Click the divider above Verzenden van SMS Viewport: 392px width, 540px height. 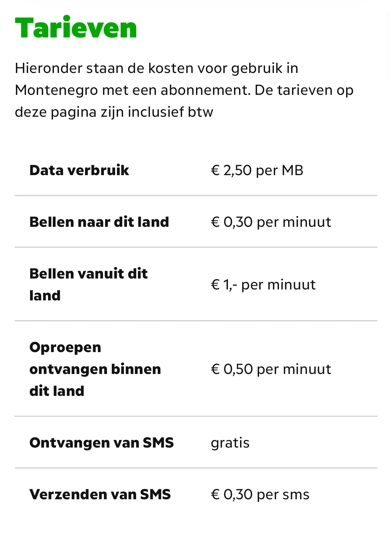[x=196, y=468]
